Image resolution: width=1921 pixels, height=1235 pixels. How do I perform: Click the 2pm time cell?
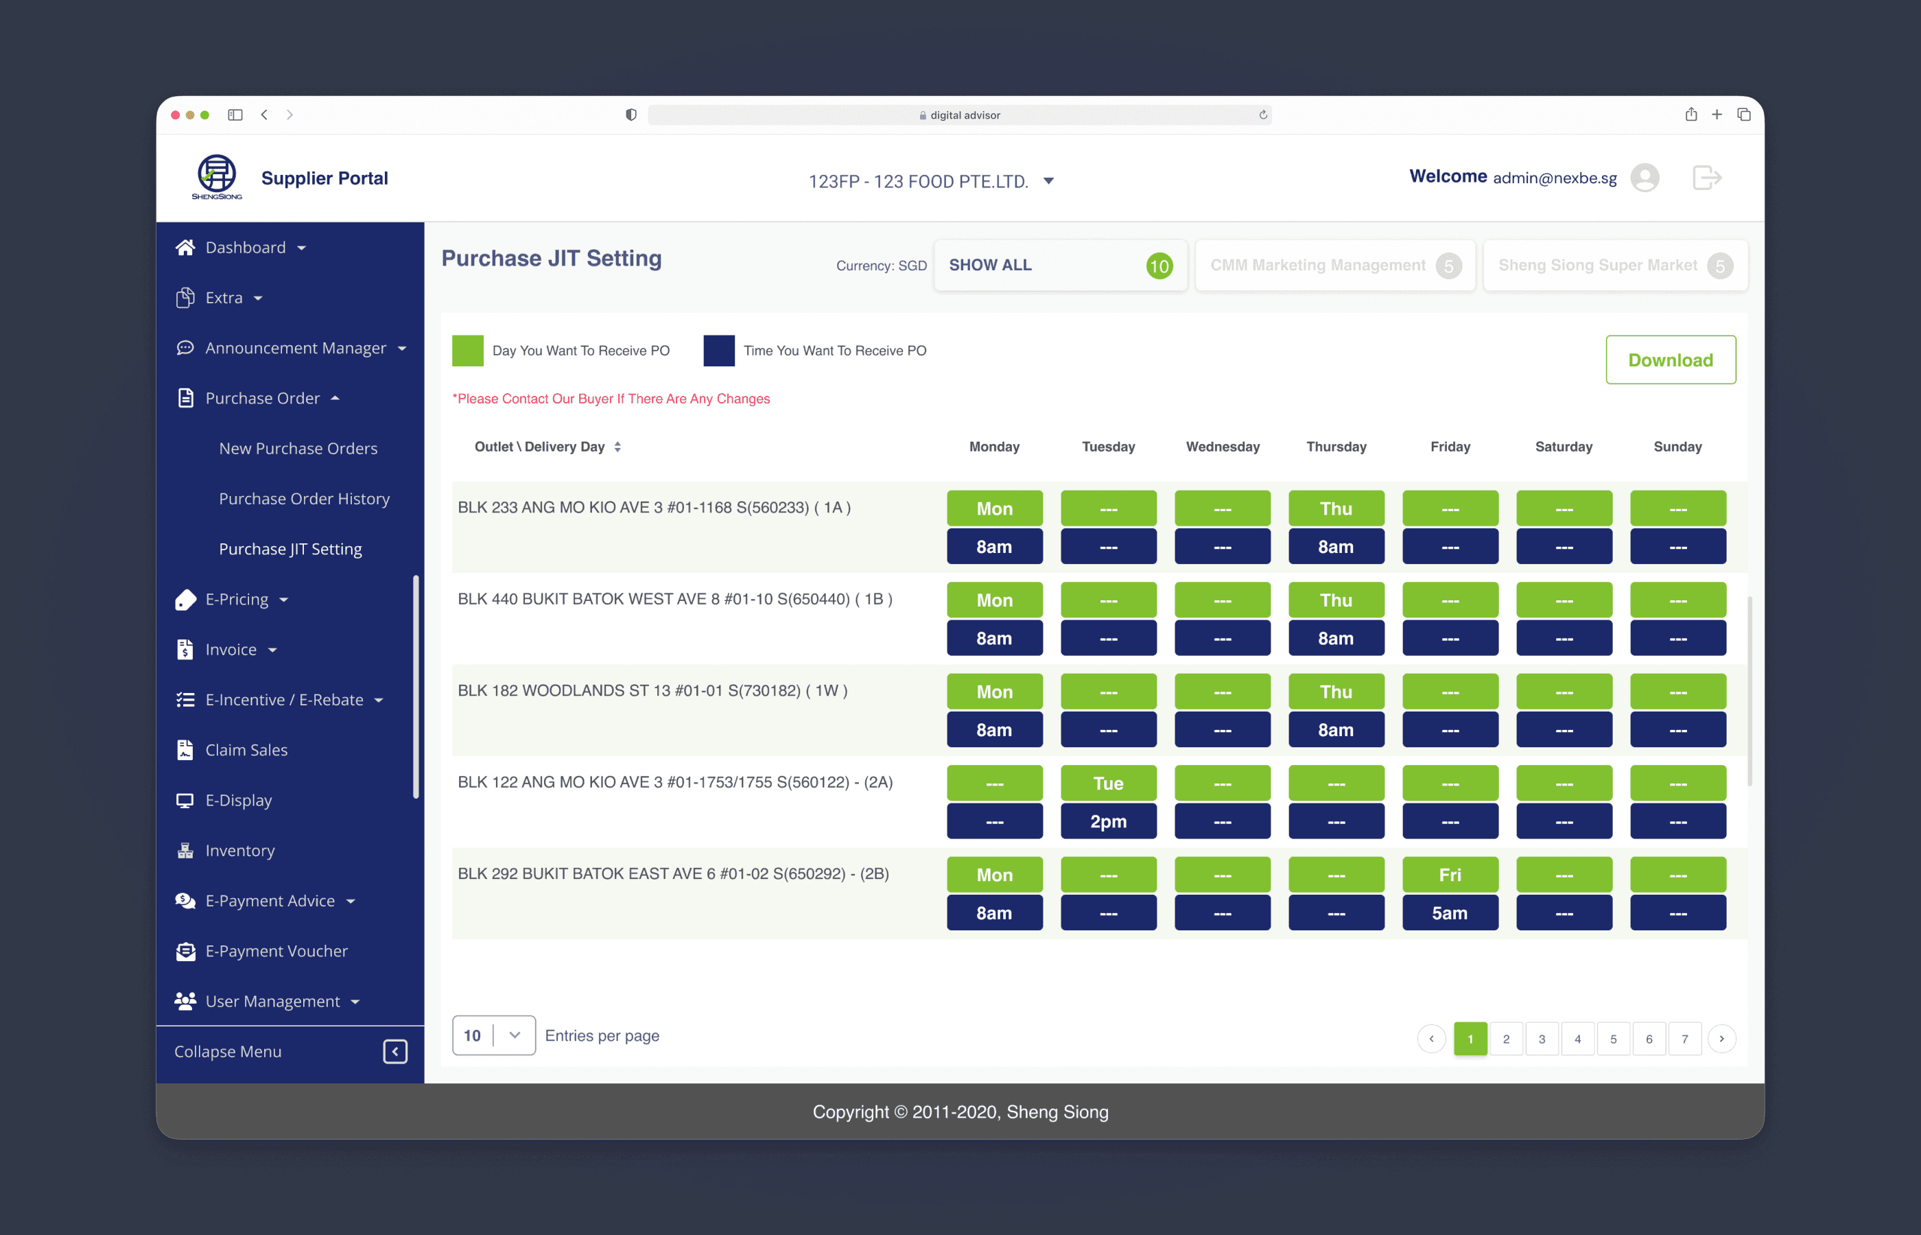point(1109,821)
